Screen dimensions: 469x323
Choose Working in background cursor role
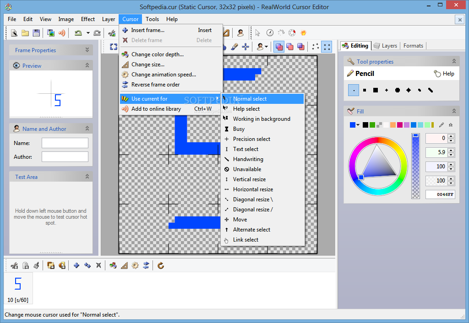click(x=262, y=119)
